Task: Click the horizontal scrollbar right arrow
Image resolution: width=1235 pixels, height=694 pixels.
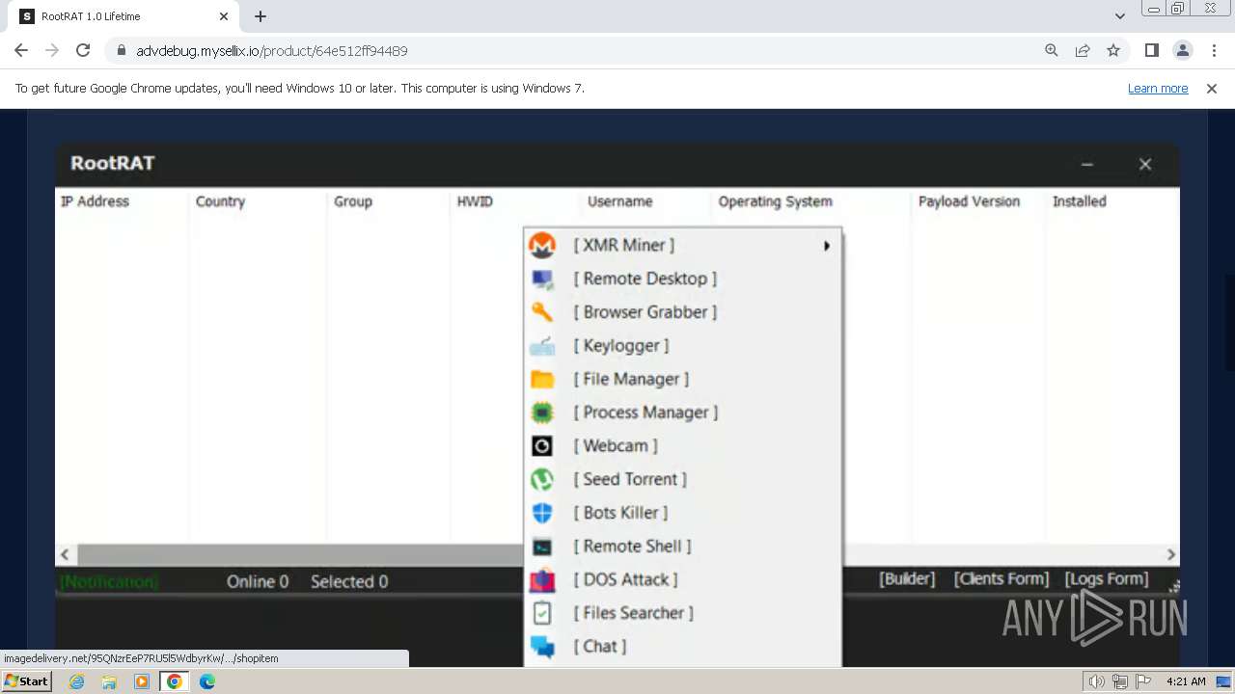Action: [x=1170, y=555]
